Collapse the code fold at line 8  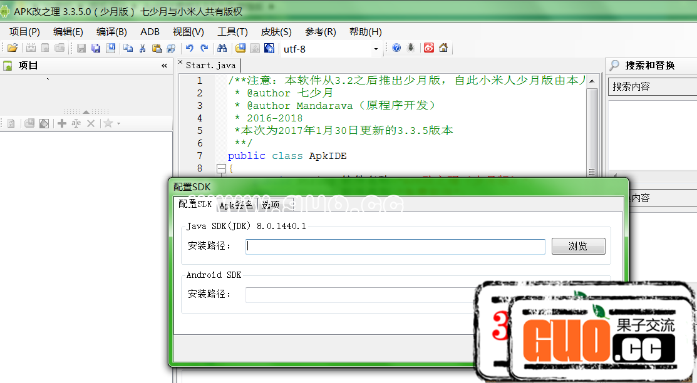[221, 168]
